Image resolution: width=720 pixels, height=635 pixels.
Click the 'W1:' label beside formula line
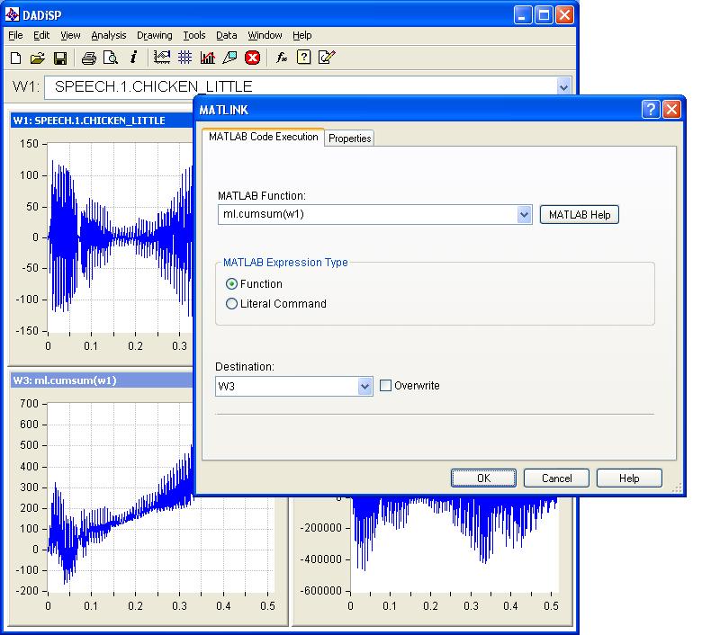click(26, 86)
